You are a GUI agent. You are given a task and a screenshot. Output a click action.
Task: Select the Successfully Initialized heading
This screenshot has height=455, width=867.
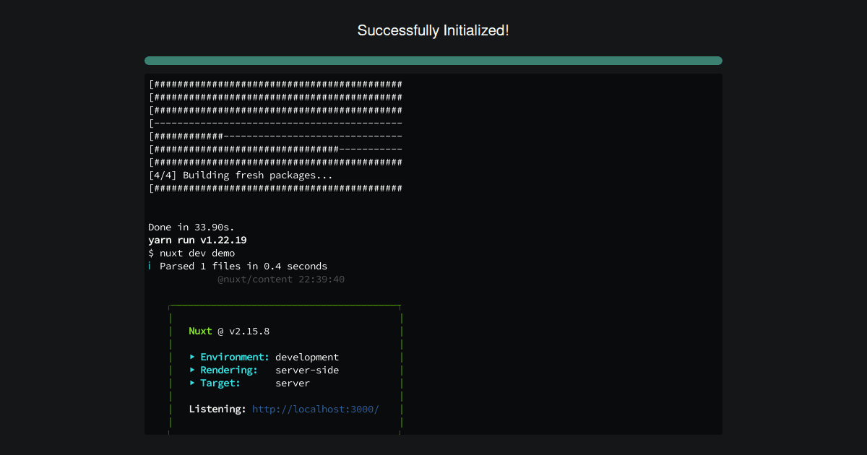[433, 30]
